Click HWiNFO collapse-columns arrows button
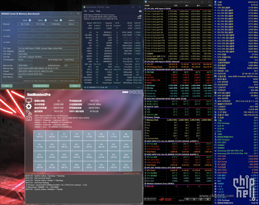The width and height of the screenshot is (259, 205). coord(153,199)
